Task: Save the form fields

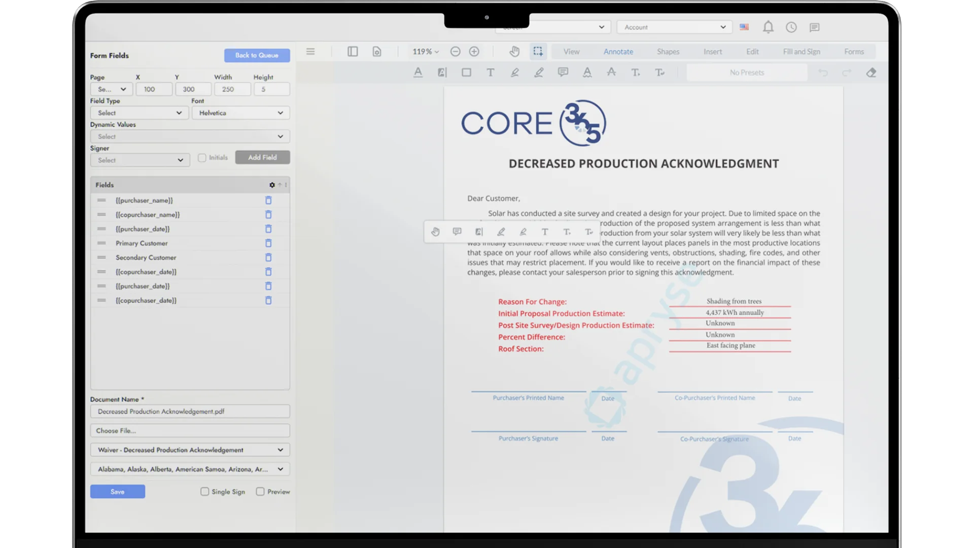Action: coord(118,492)
